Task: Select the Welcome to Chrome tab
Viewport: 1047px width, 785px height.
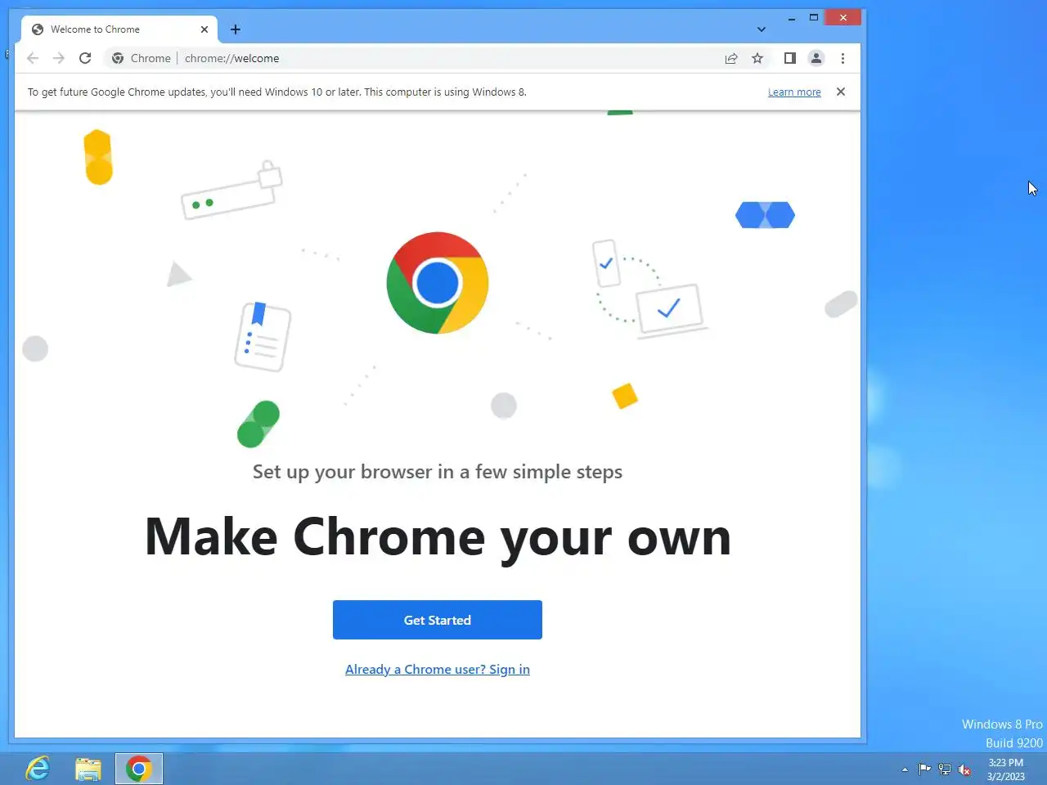Action: (x=119, y=29)
